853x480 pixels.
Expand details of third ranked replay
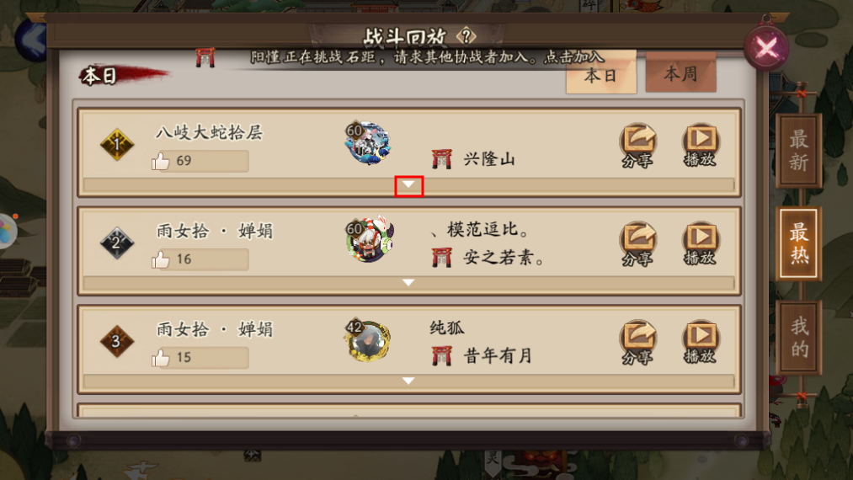[408, 381]
